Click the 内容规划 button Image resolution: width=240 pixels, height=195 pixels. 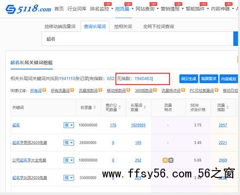point(229,79)
